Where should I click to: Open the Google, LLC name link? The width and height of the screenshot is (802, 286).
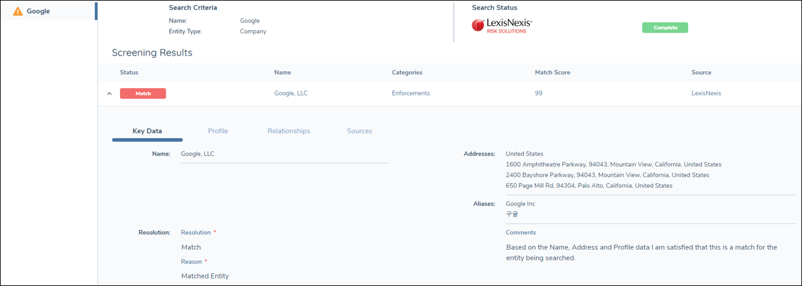pyautogui.click(x=291, y=94)
